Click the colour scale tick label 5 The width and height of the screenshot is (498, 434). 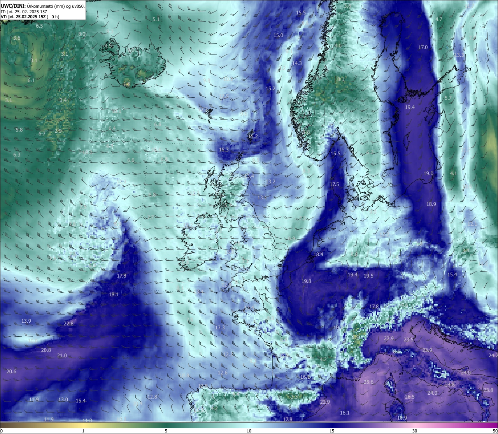coord(166,431)
